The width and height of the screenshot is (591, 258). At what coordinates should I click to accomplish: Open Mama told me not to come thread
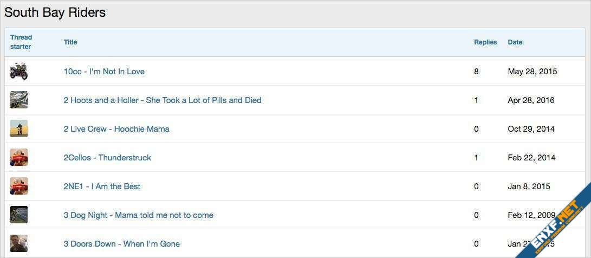(138, 215)
